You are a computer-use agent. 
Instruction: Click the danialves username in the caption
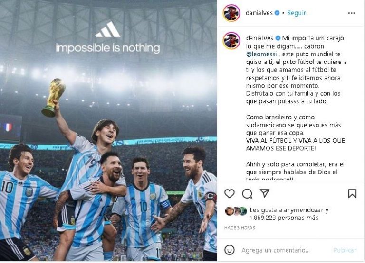(x=259, y=38)
